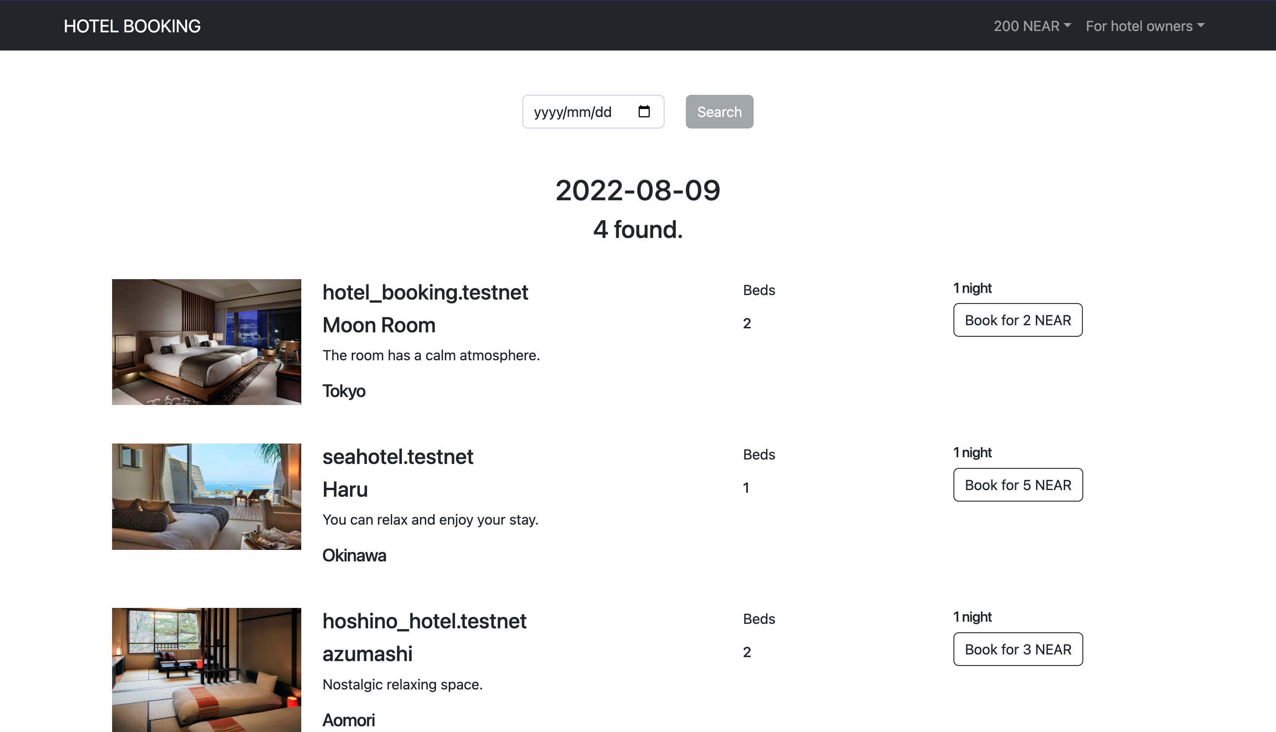Click the Moon Room photo thumbnail

coord(206,342)
